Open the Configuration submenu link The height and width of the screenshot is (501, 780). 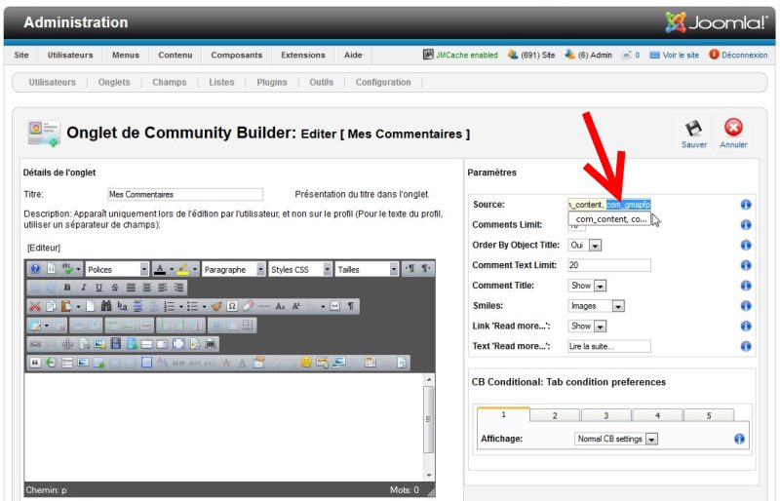pyautogui.click(x=383, y=82)
